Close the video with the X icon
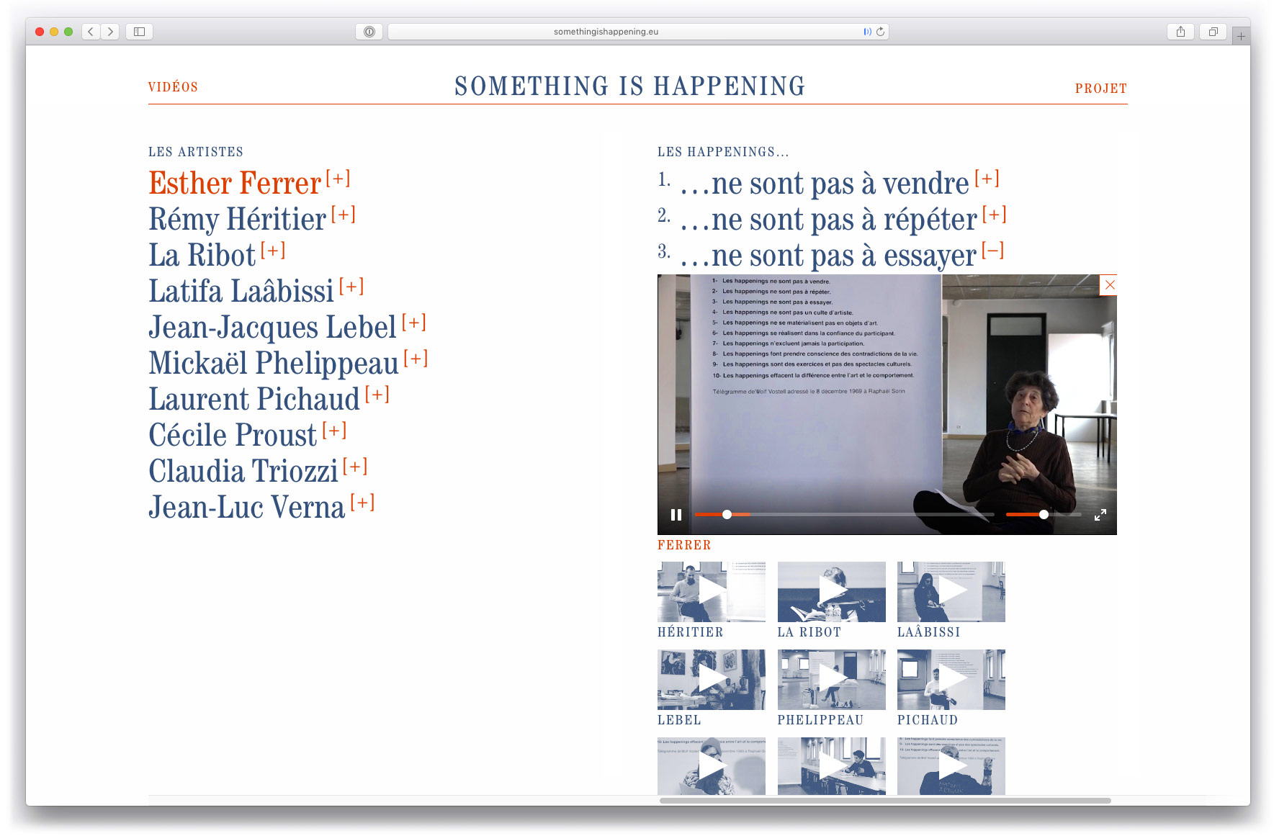This screenshot has height=836, width=1274. coord(1109,285)
